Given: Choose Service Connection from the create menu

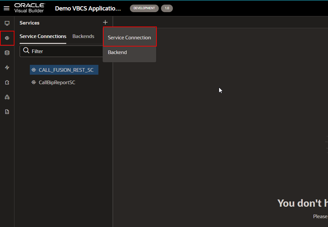Looking at the screenshot, I should click(129, 38).
